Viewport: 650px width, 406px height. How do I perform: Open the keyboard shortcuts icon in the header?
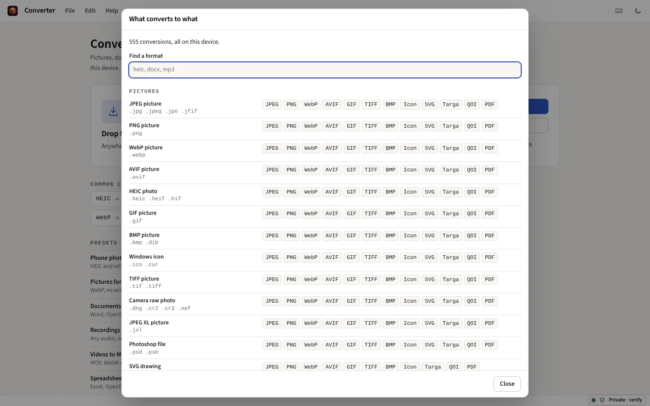pos(619,11)
